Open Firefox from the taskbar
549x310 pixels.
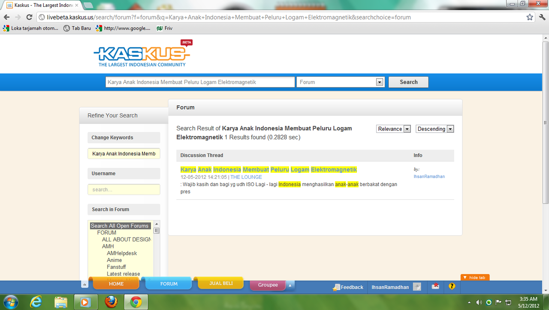coord(111,302)
